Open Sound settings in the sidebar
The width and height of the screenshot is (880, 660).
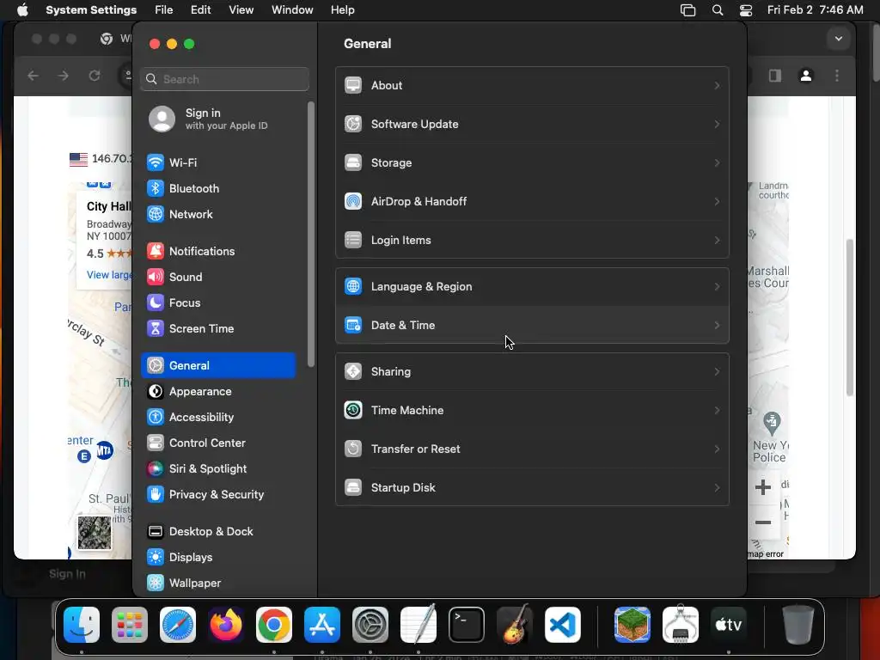coord(218,278)
